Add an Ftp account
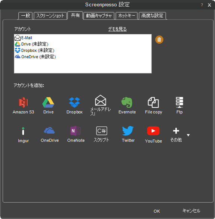This screenshot has height=219, width=215. click(x=179, y=106)
